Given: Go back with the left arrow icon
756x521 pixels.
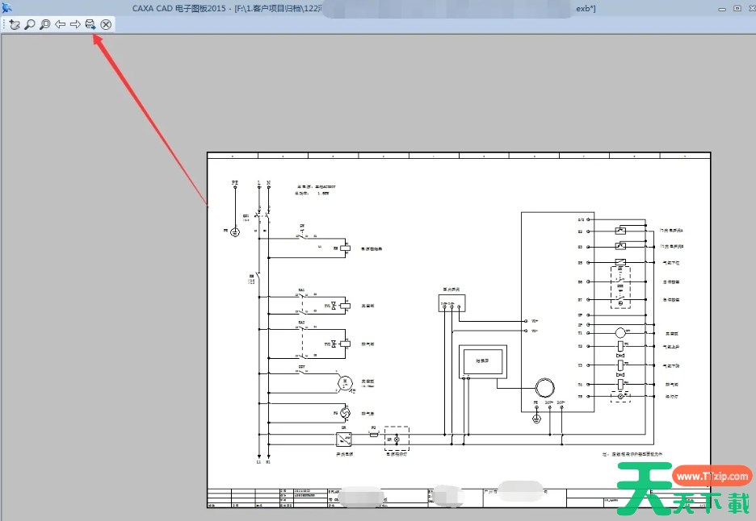Looking at the screenshot, I should (61, 24).
